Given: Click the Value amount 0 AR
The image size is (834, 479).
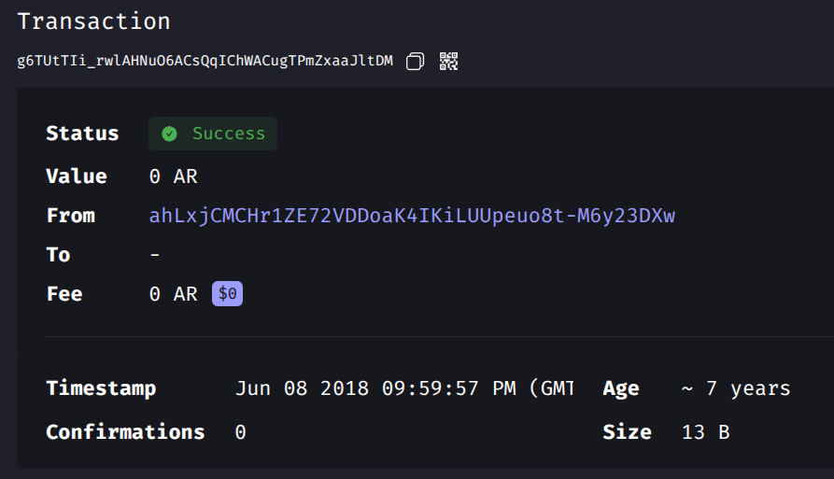Looking at the screenshot, I should (x=174, y=176).
